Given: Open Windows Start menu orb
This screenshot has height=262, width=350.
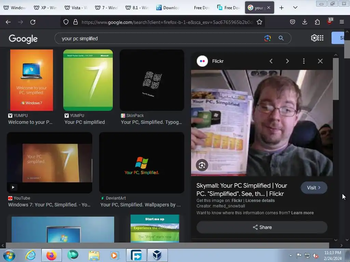Looking at the screenshot, I should click(x=9, y=255).
